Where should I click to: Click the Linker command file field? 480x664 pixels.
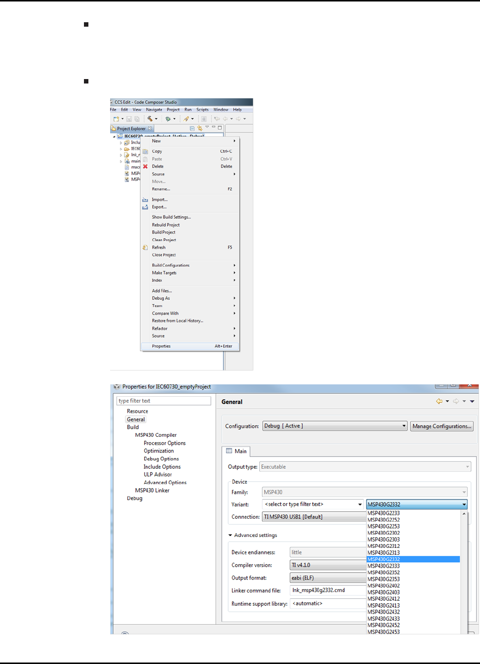[328, 590]
